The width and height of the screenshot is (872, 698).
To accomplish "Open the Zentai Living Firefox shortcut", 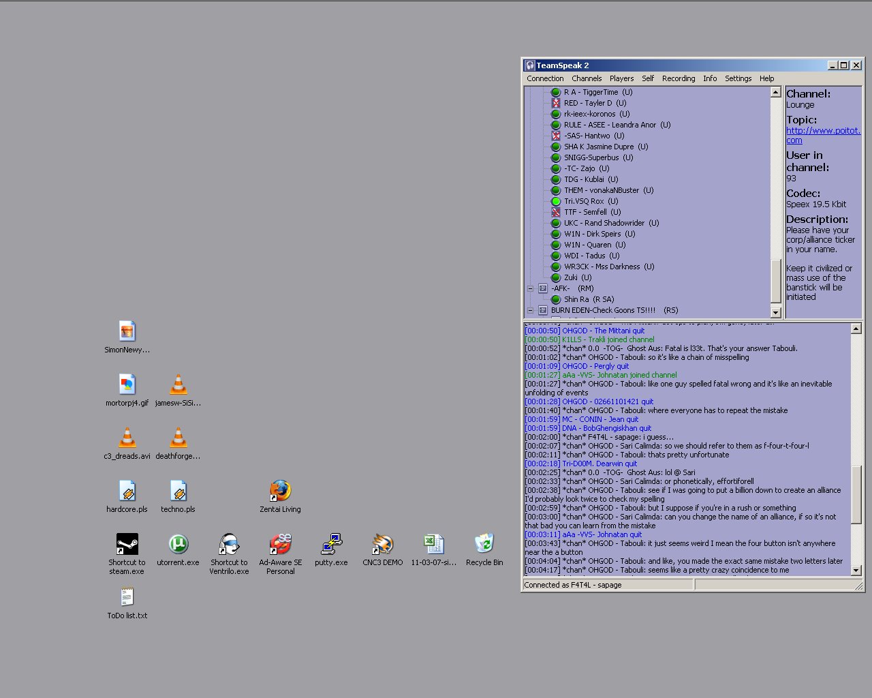I will (280, 491).
